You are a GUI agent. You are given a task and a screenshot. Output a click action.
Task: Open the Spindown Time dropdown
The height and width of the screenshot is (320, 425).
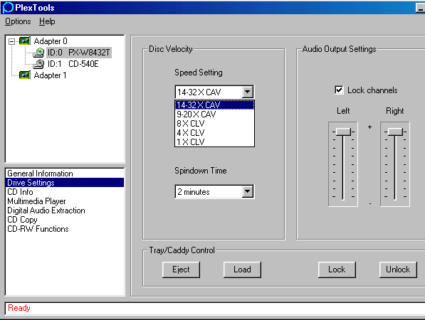click(214, 192)
